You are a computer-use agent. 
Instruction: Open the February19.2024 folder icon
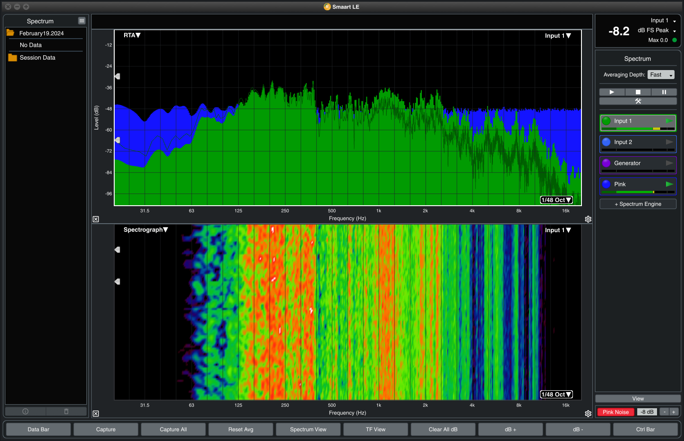(10, 33)
